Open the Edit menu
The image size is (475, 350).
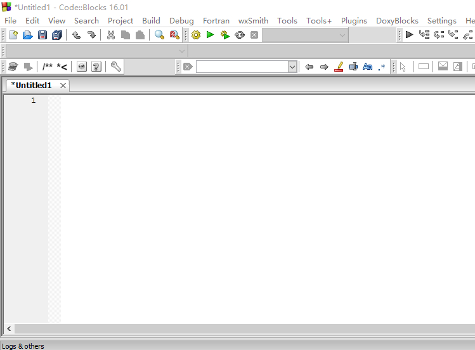pyautogui.click(x=32, y=20)
